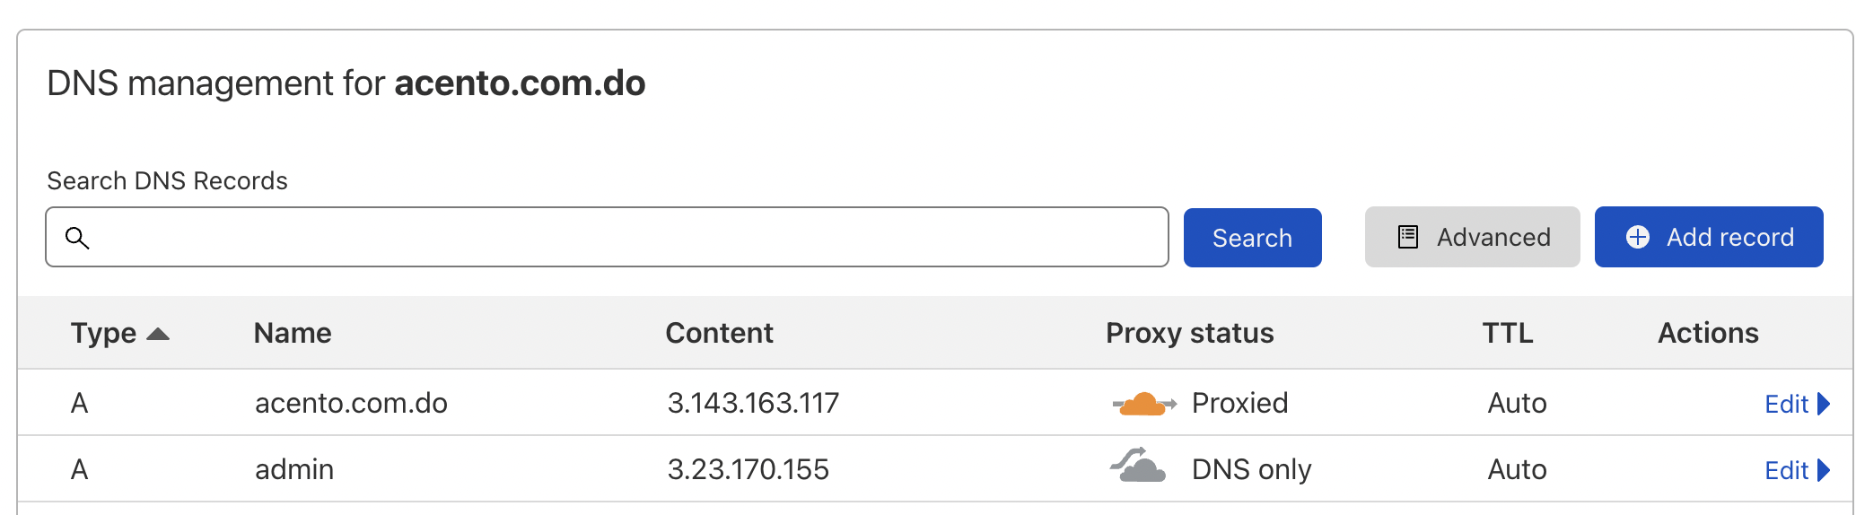Toggle the Type column sort arrow
Image resolution: width=1856 pixels, height=515 pixels.
click(158, 334)
